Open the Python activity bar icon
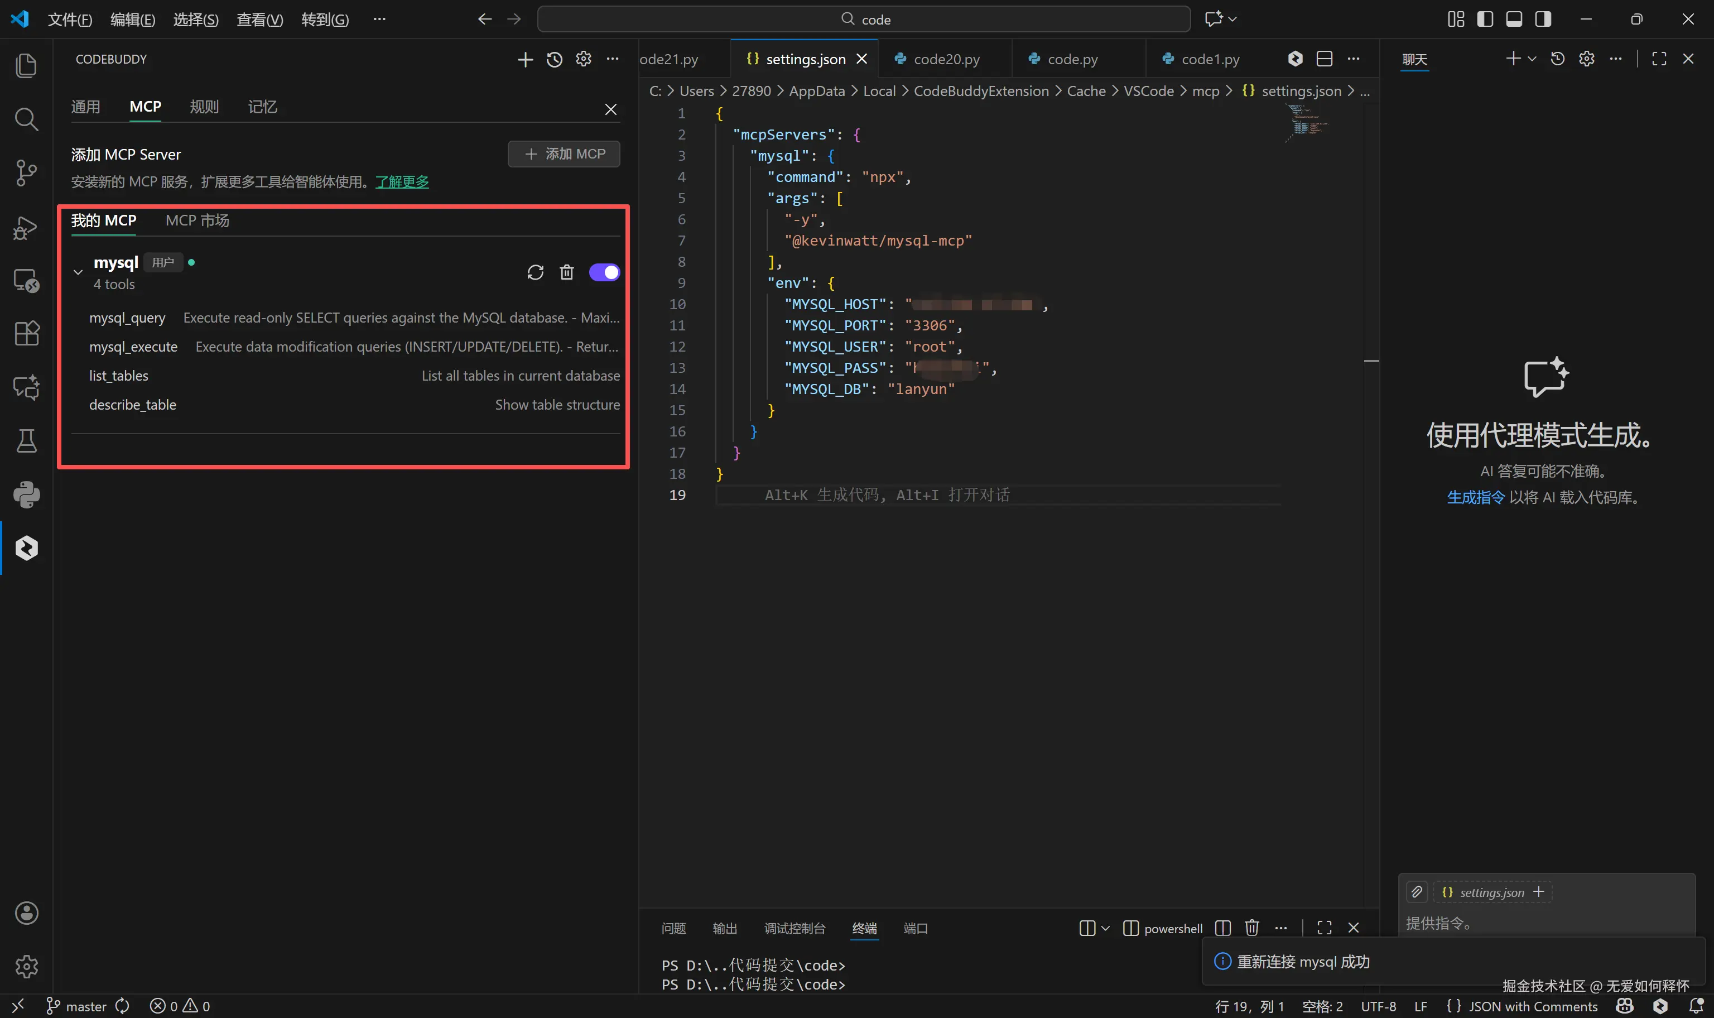 pyautogui.click(x=26, y=494)
